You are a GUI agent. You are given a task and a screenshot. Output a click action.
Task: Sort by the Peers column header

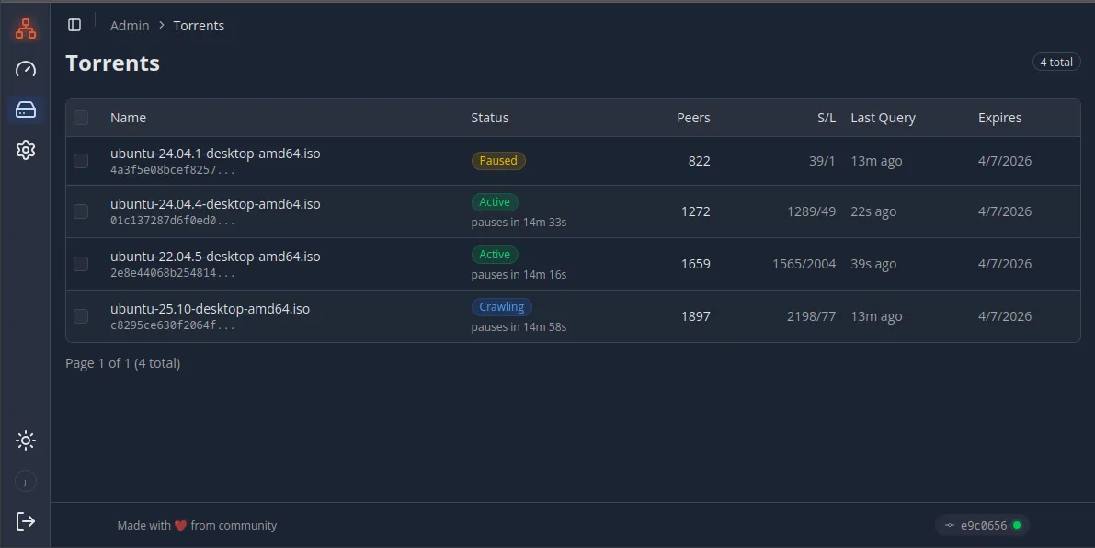pos(693,118)
